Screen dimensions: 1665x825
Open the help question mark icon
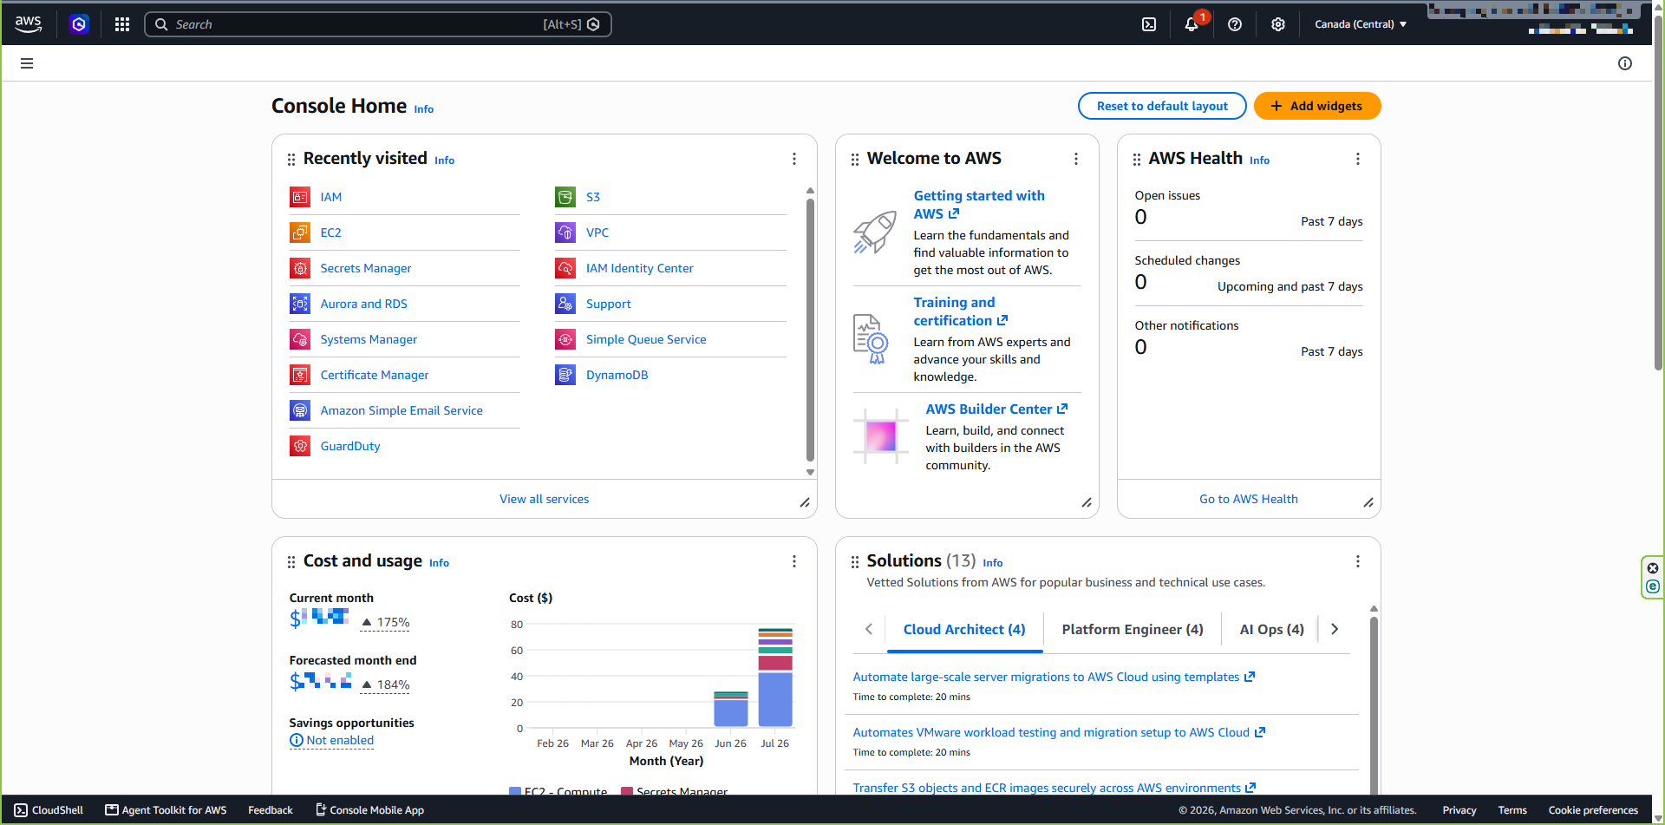pos(1235,24)
